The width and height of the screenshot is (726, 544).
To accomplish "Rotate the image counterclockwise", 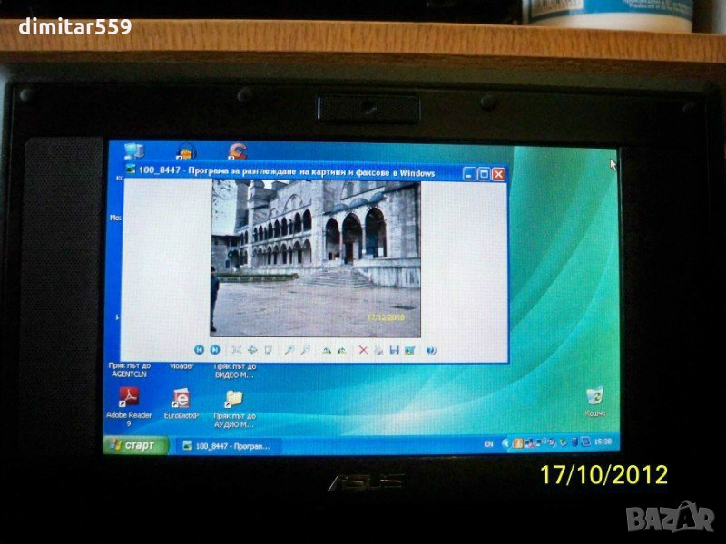I will click(x=341, y=349).
